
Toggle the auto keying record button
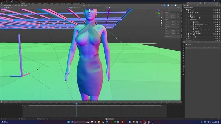coord(84,102)
